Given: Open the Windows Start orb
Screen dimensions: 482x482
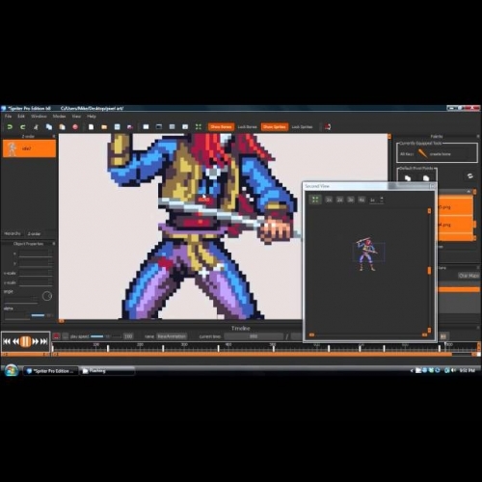Looking at the screenshot, I should pyautogui.click(x=12, y=370).
